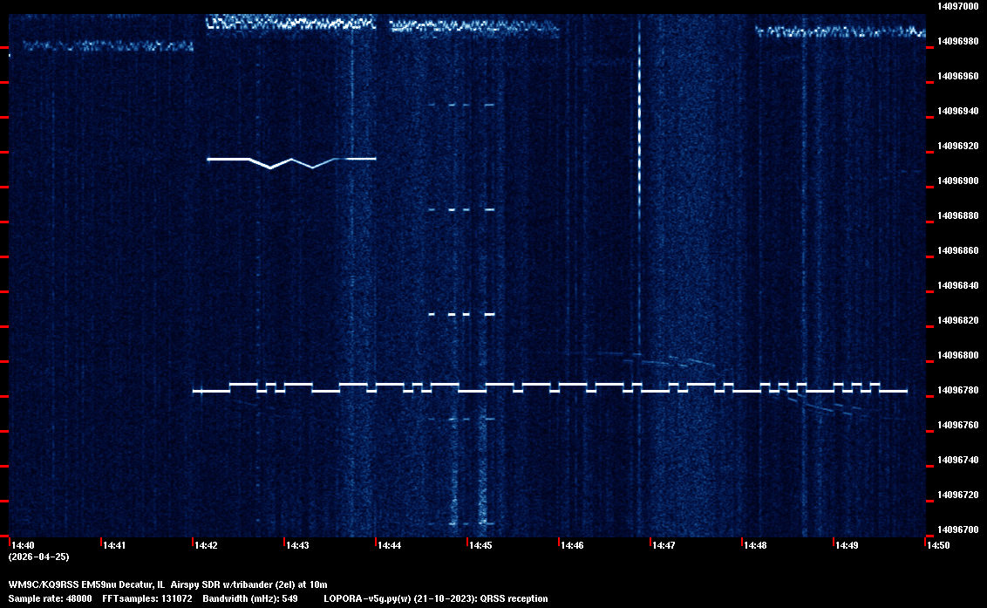Select the 14096780 frequency scale label
This screenshot has width=987, height=608.
(x=956, y=390)
